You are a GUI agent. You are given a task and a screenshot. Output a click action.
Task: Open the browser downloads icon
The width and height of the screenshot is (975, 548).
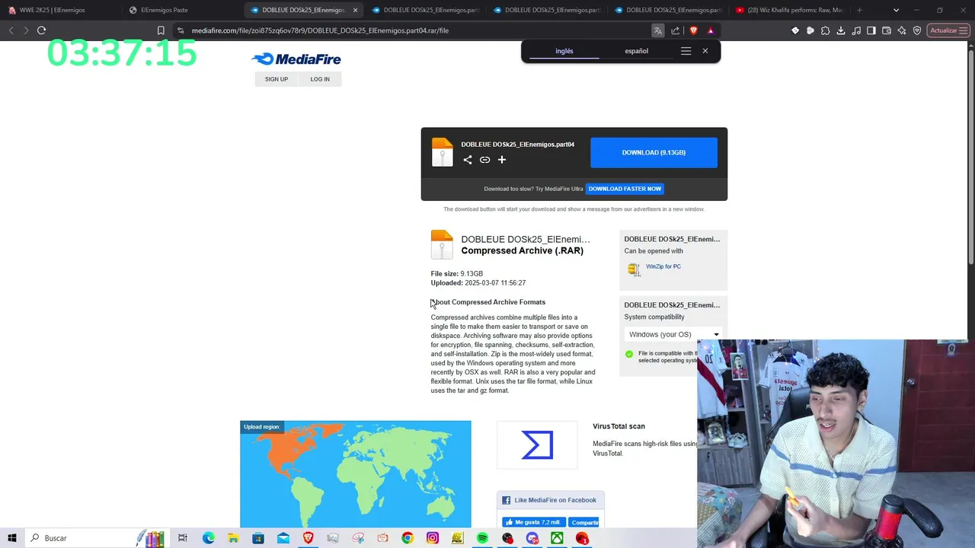[841, 30]
